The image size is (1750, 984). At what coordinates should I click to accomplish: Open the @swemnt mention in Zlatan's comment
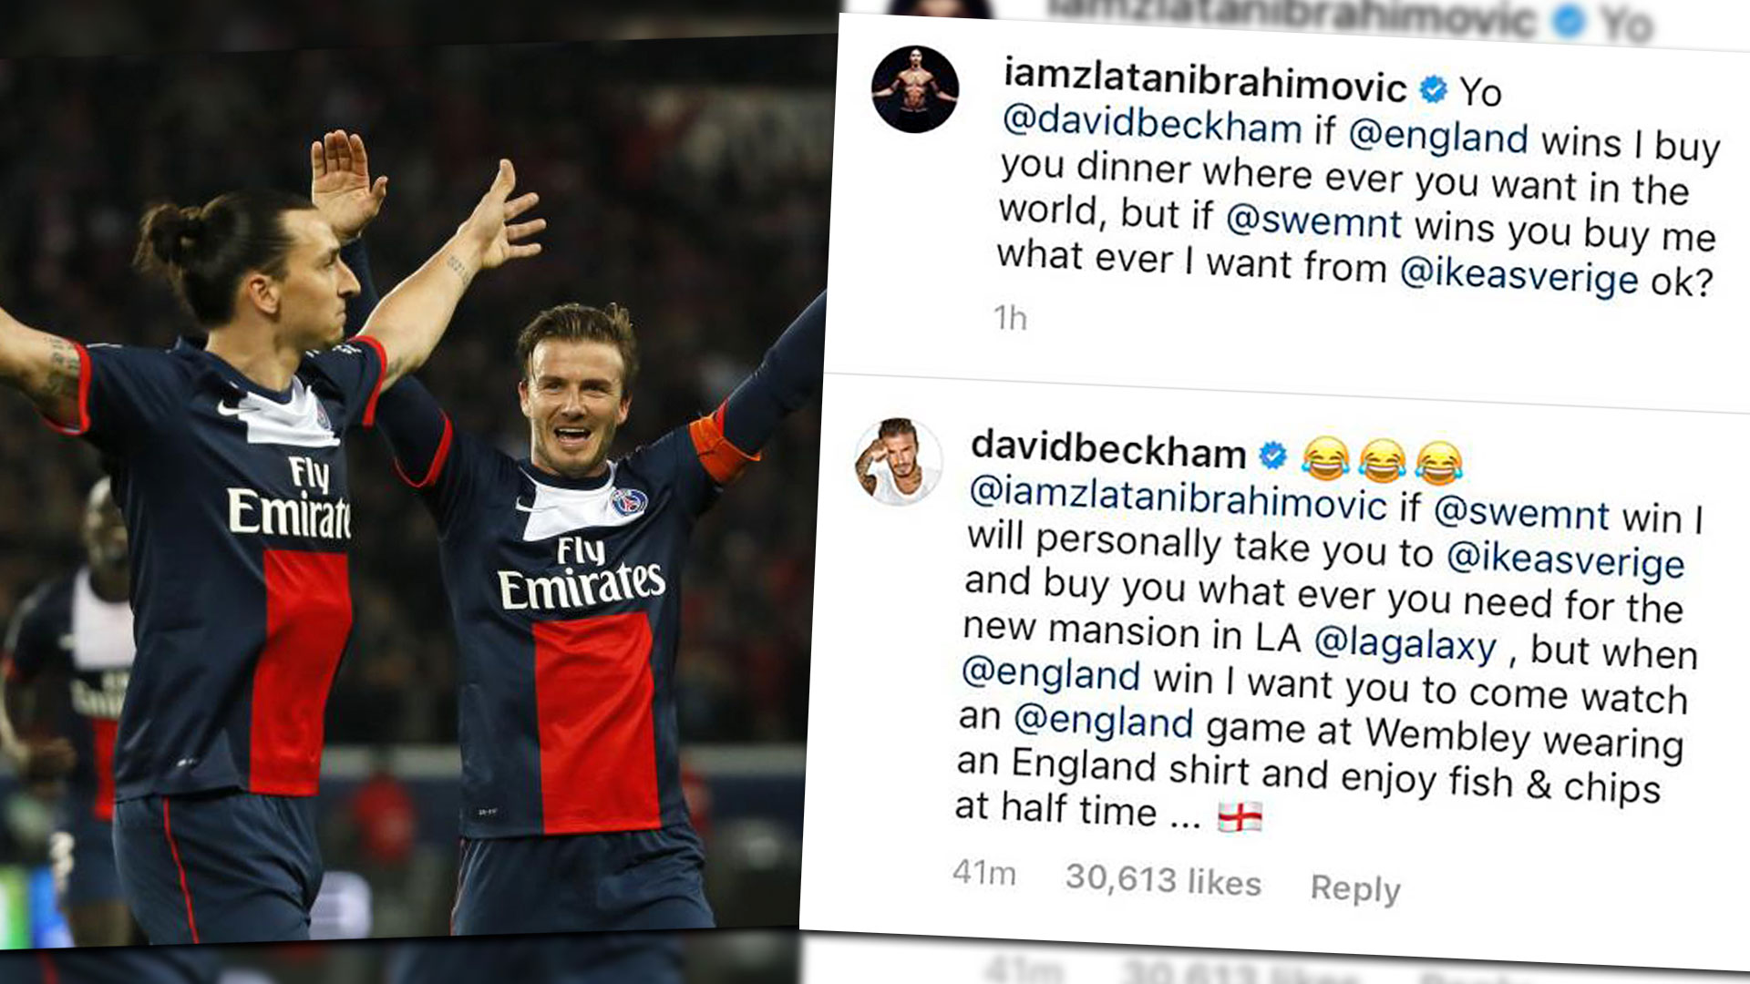click(1313, 221)
